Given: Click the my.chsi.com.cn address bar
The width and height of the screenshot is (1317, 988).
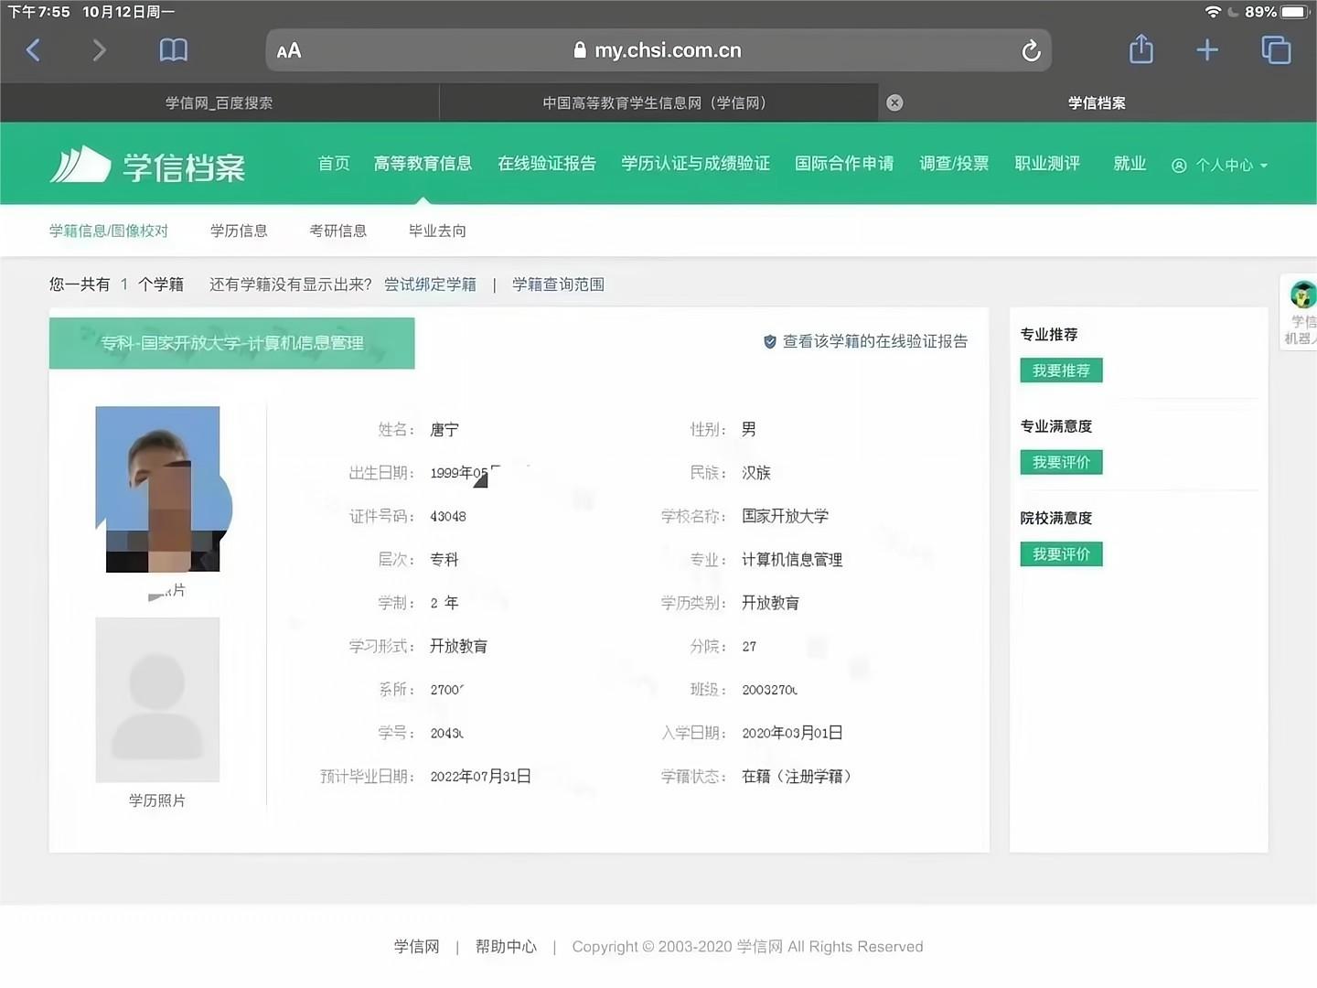Looking at the screenshot, I should [x=658, y=50].
